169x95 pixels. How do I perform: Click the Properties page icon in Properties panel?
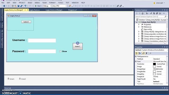click(x=143, y=53)
